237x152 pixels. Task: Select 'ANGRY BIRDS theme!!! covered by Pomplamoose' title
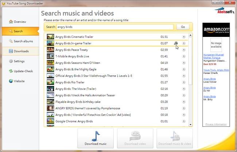(x=88, y=109)
